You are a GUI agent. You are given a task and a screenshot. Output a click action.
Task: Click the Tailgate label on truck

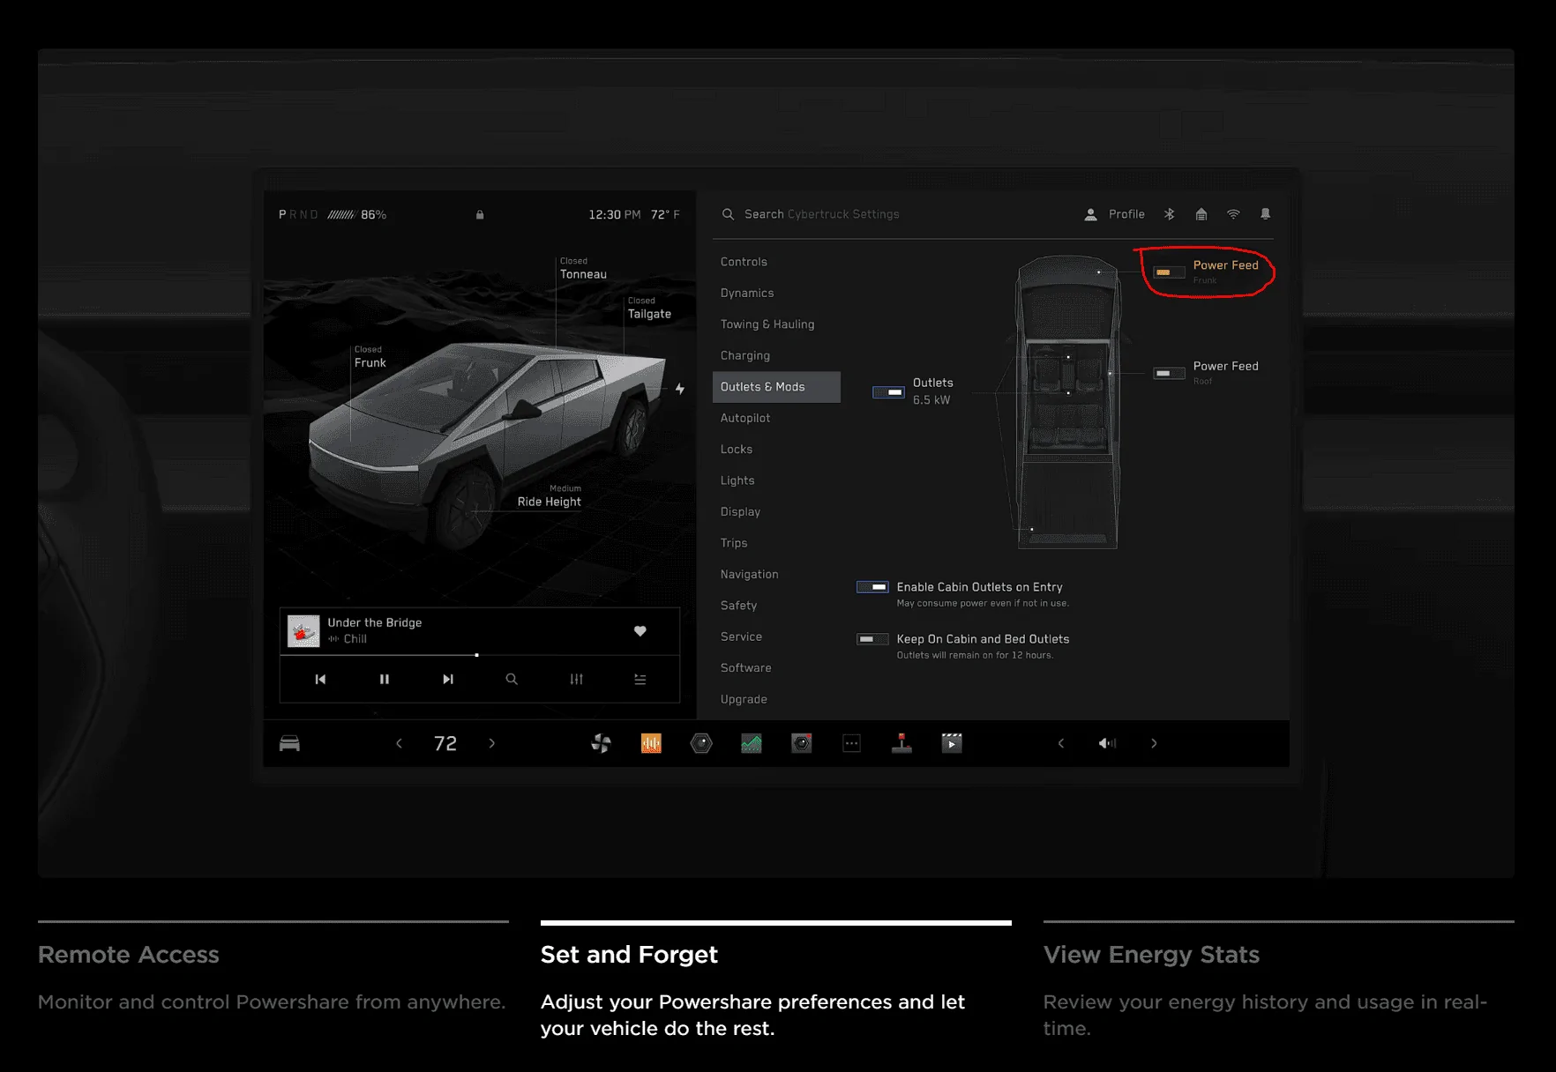[x=649, y=314]
